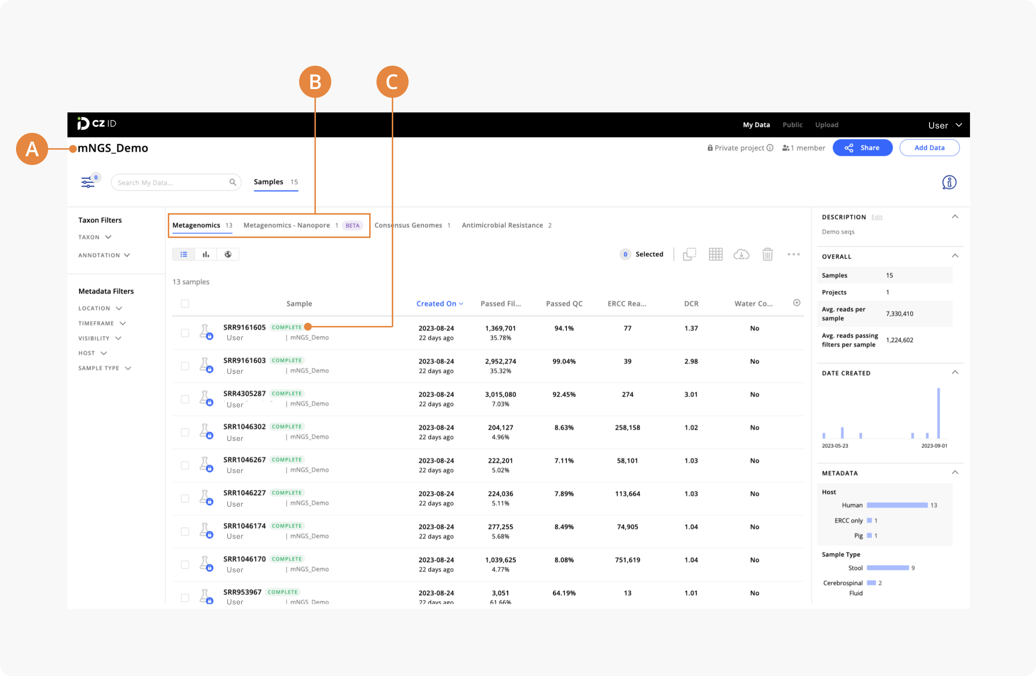Expand the SAMPLE TYPE filter dropdown
The height and width of the screenshot is (676, 1036).
pos(104,369)
